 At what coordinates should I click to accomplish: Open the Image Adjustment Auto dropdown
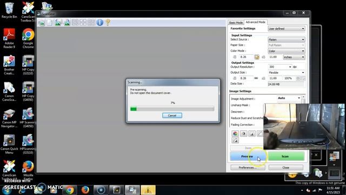click(x=289, y=98)
